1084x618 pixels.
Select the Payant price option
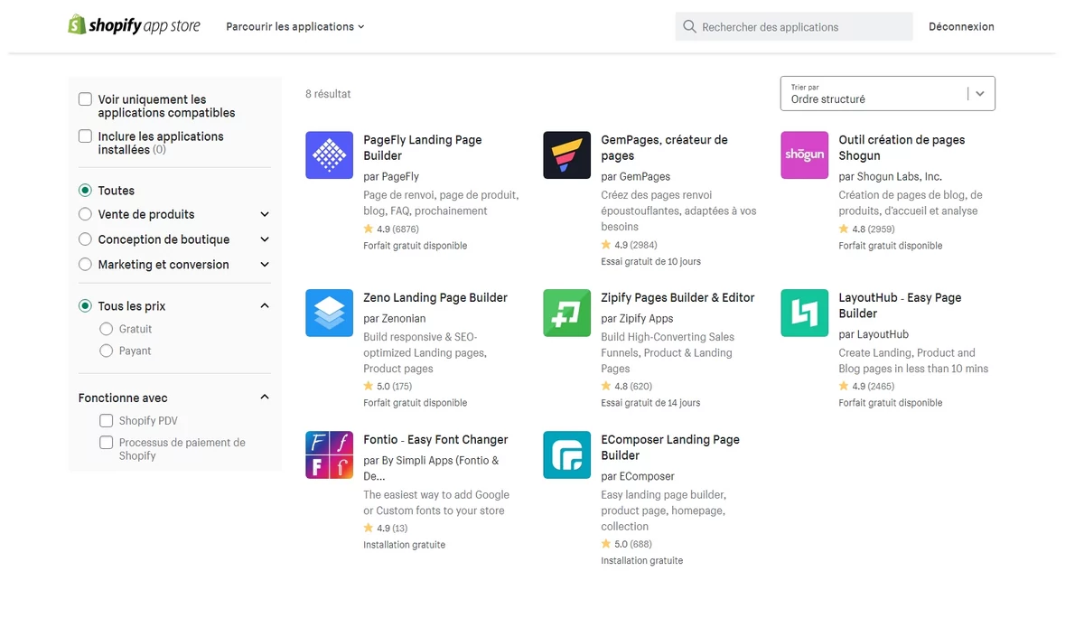pos(107,351)
